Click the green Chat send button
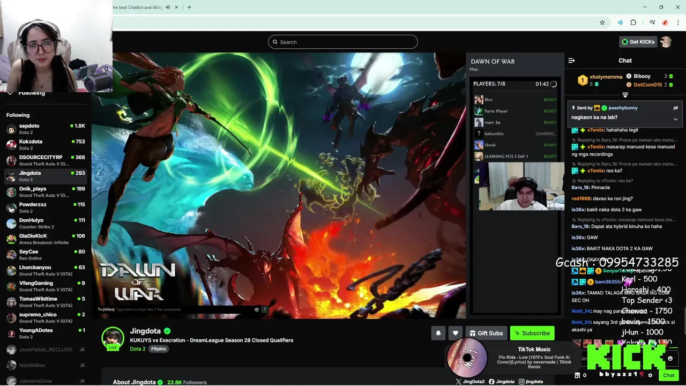686x386 pixels. 668,375
